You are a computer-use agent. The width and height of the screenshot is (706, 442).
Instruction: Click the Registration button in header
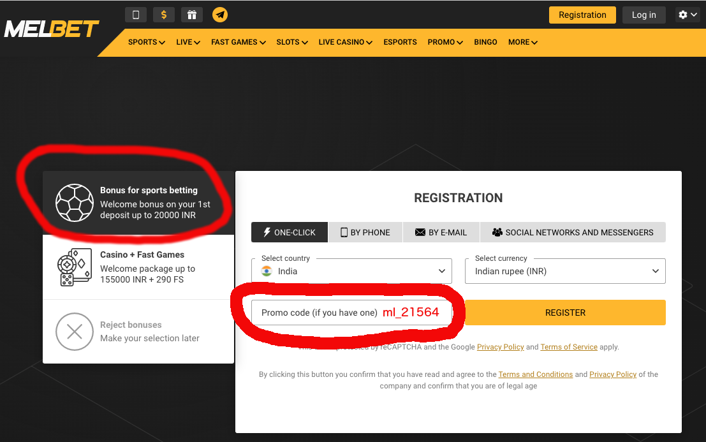(x=582, y=15)
